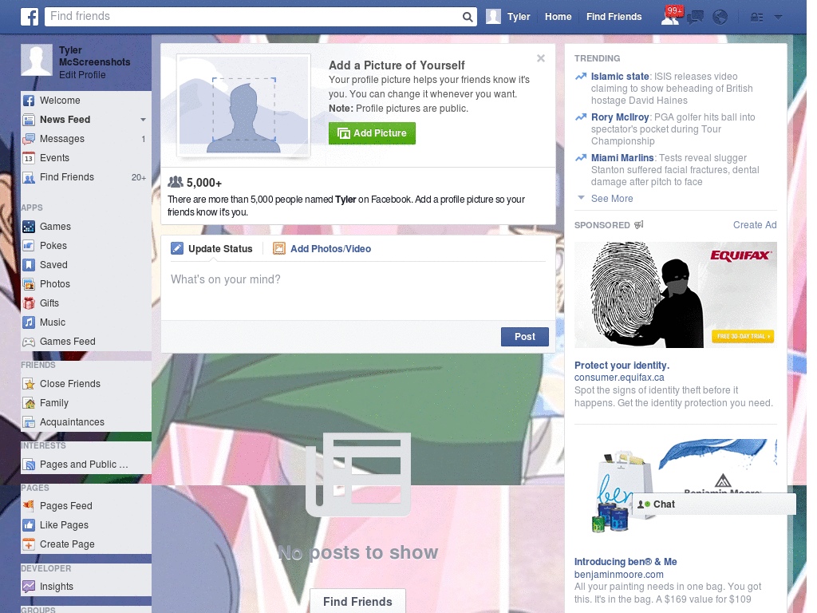The image size is (817, 613).
Task: Click the Find friends search field
Action: (253, 17)
